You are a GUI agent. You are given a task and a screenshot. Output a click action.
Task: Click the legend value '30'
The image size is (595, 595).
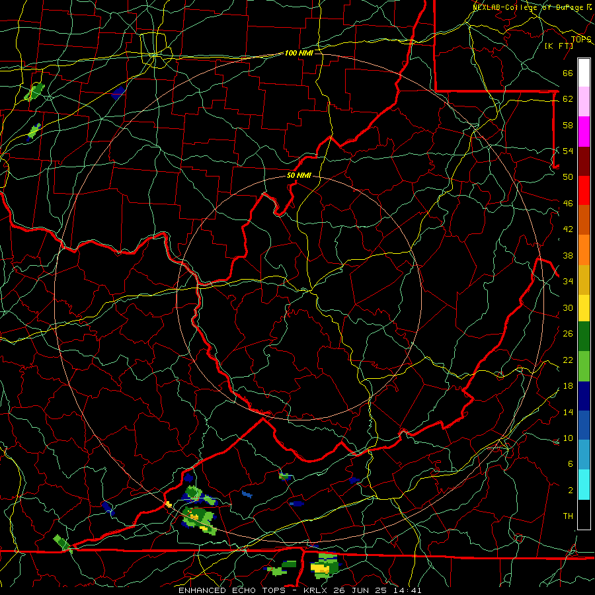[x=568, y=307]
